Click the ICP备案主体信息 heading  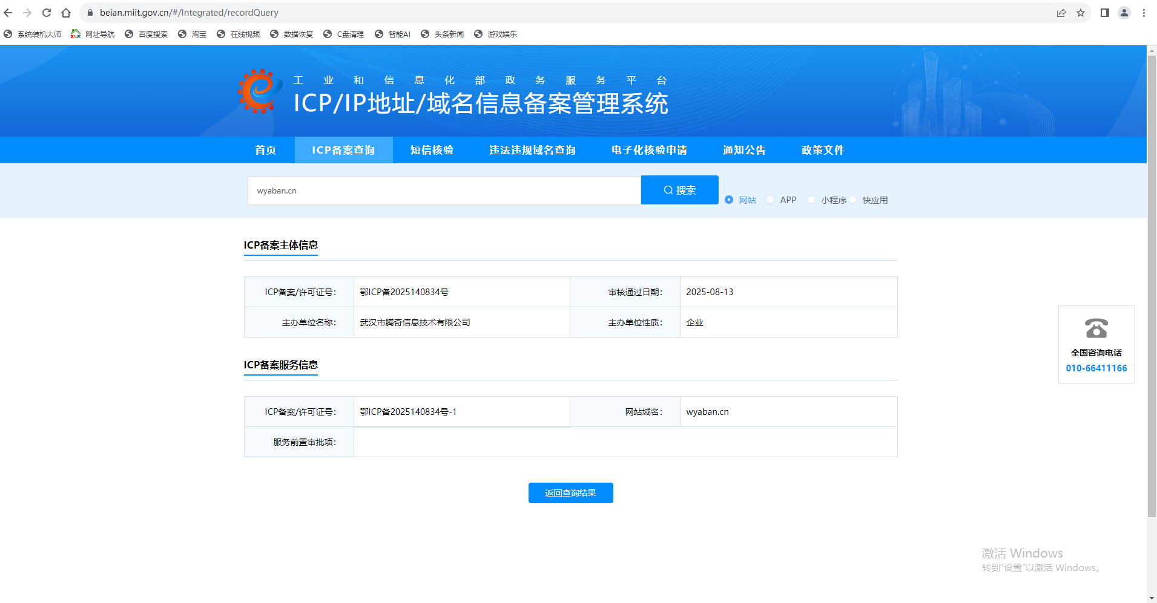pyautogui.click(x=281, y=245)
